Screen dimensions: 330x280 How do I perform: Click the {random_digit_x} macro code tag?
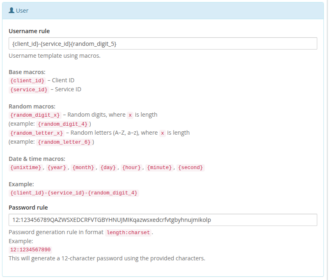click(35, 115)
